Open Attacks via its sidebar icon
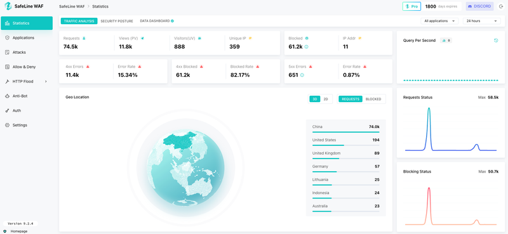Viewport: 508px width, 234px height. pyautogui.click(x=7, y=52)
